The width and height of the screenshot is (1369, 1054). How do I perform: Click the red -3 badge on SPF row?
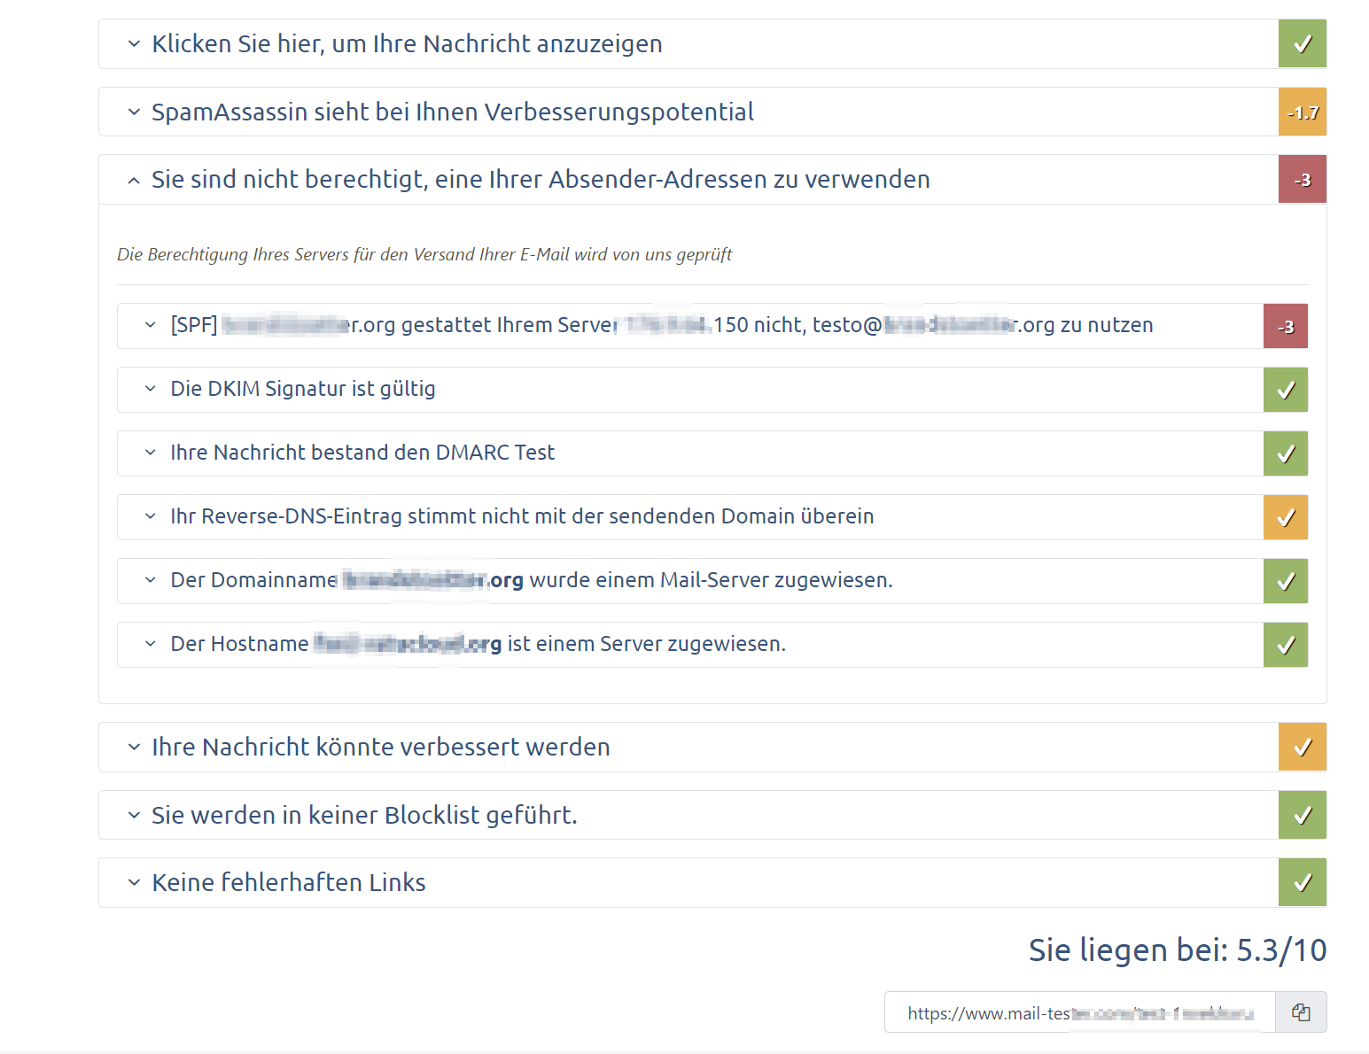1285,327
